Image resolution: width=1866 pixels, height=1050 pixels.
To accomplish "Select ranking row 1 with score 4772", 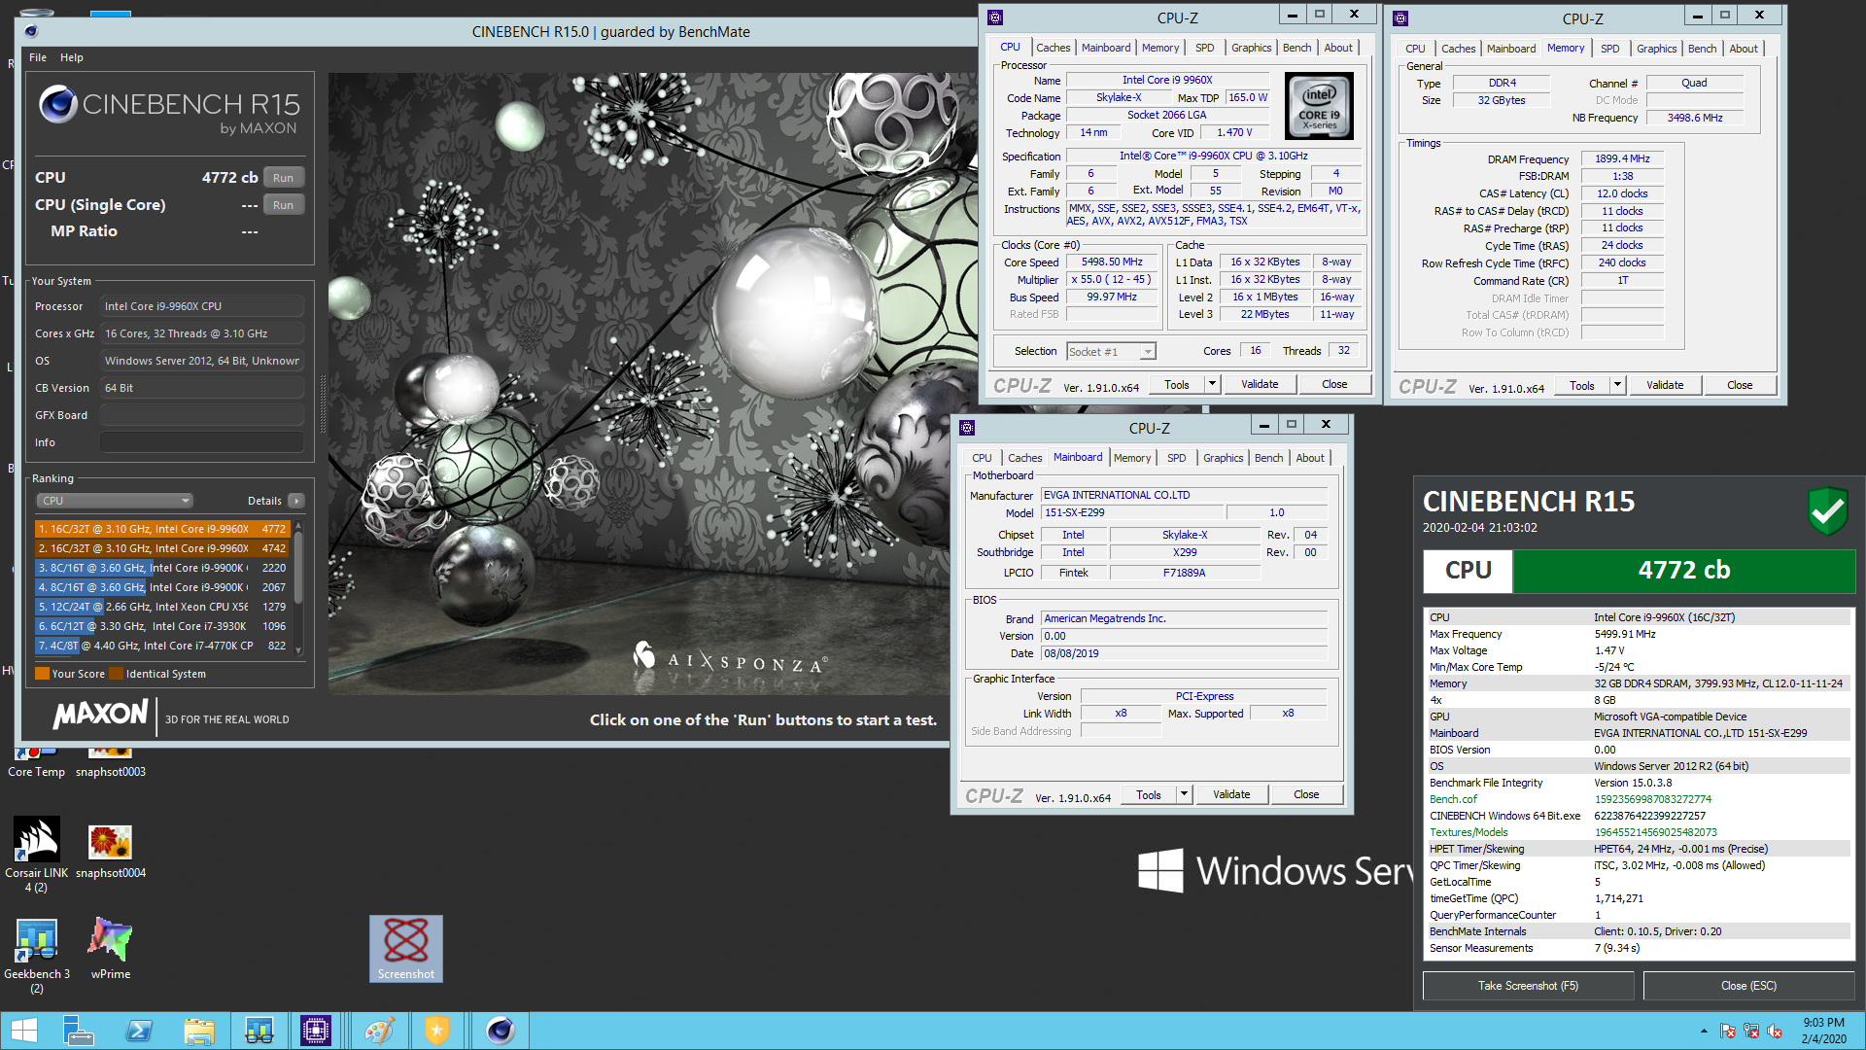I will [162, 529].
